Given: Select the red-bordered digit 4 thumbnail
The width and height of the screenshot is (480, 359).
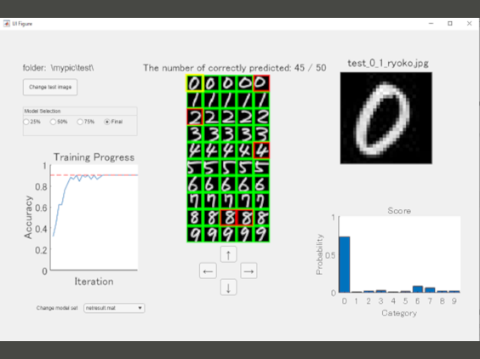Looking at the screenshot, I should point(261,151).
